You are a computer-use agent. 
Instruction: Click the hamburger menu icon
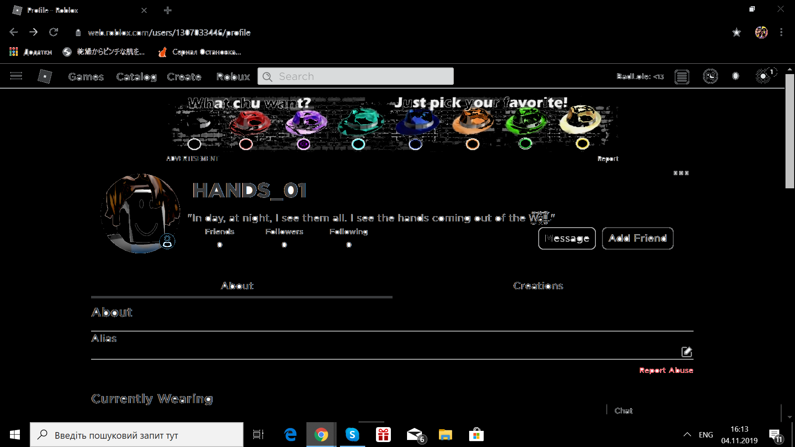pyautogui.click(x=16, y=76)
